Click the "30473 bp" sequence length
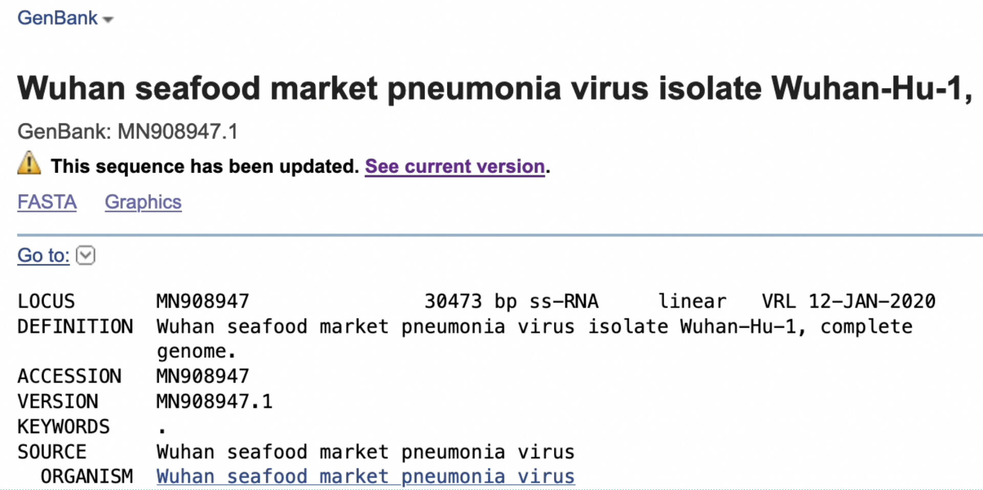 [471, 301]
